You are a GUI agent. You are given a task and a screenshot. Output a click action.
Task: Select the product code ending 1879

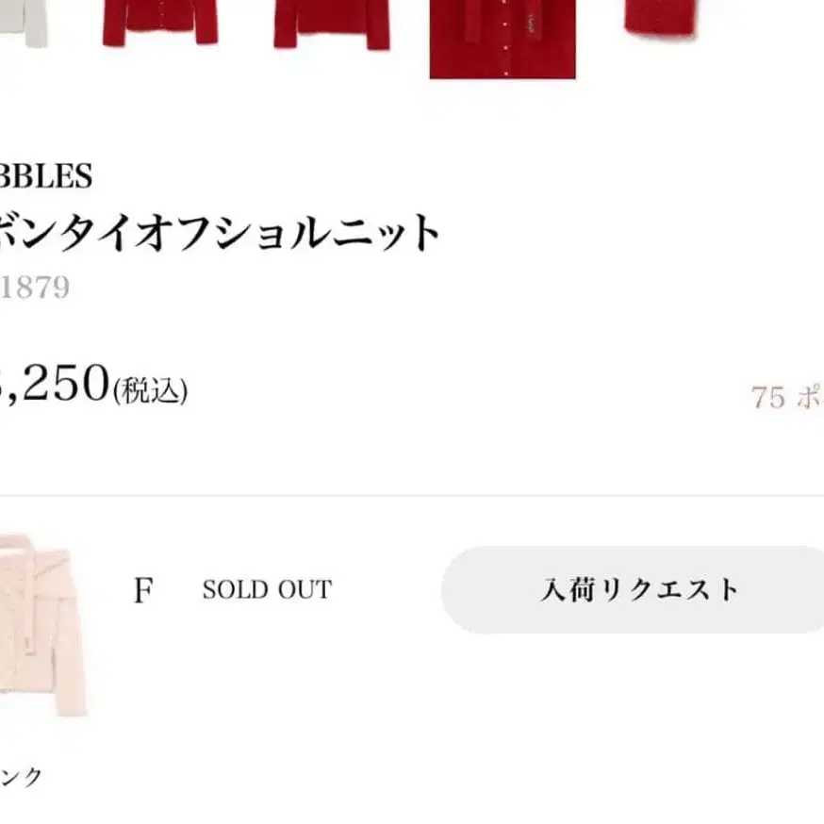35,287
